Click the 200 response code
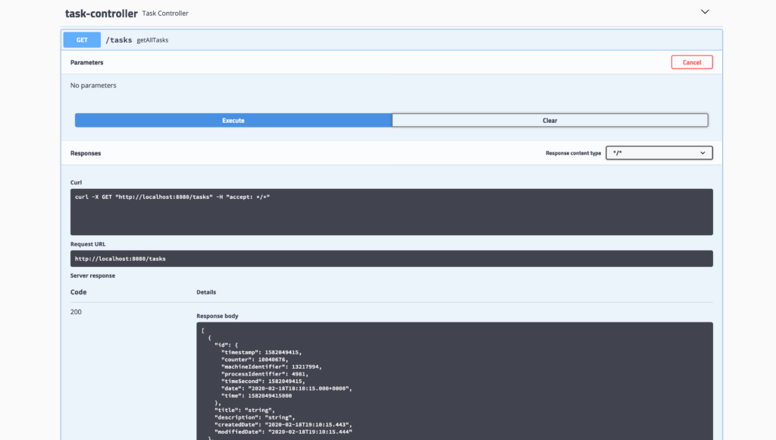The height and width of the screenshot is (440, 776). pos(75,311)
